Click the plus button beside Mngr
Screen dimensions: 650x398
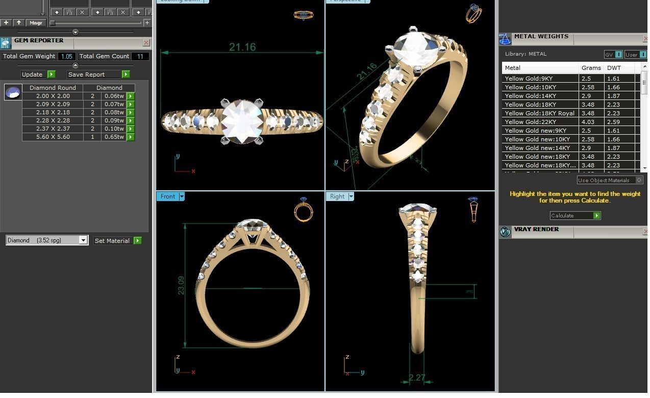(6, 22)
